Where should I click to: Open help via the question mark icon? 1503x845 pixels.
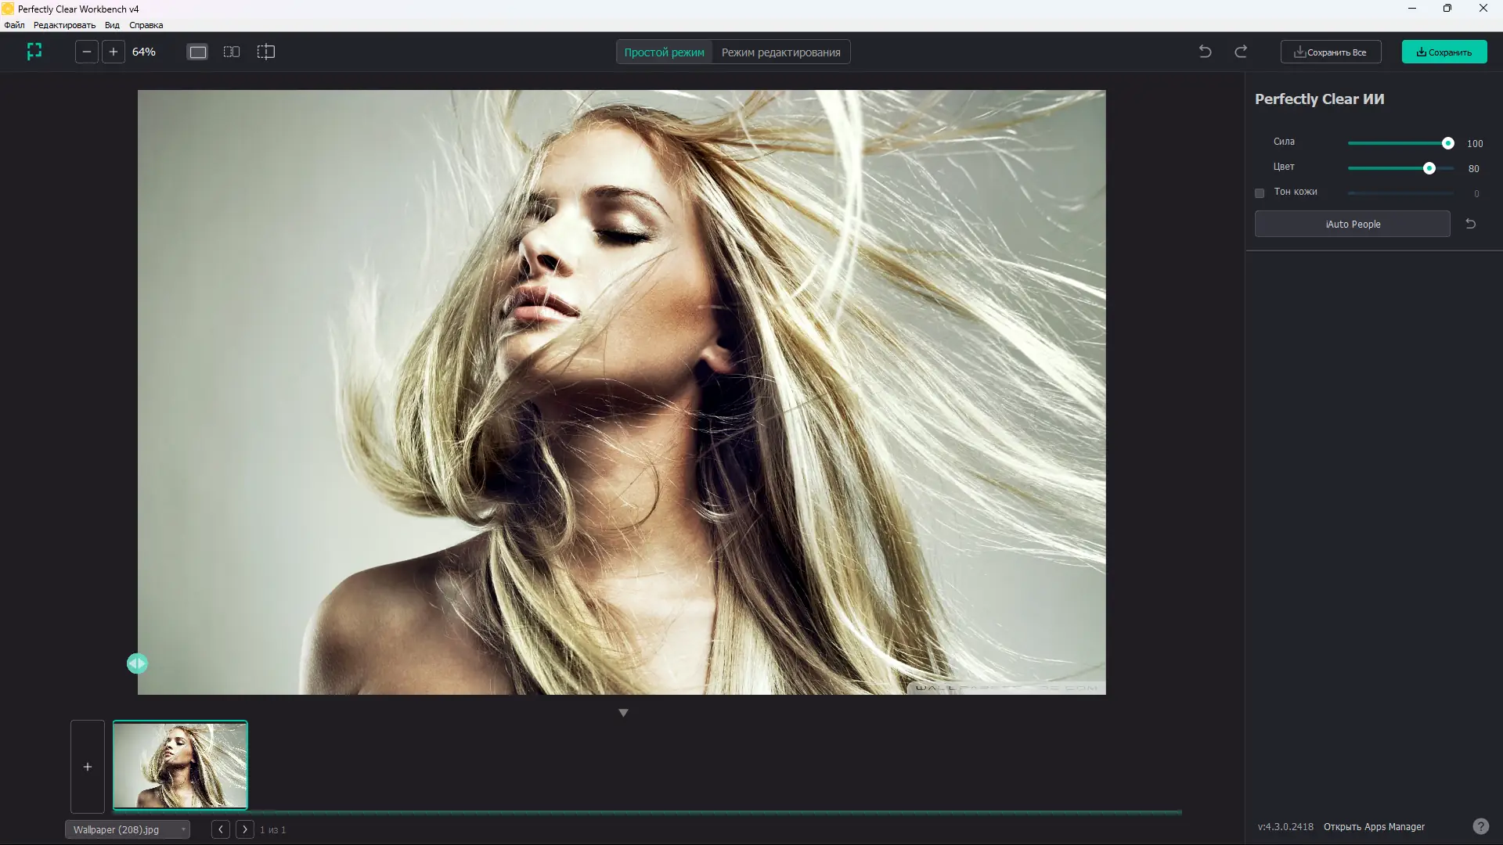click(1480, 826)
